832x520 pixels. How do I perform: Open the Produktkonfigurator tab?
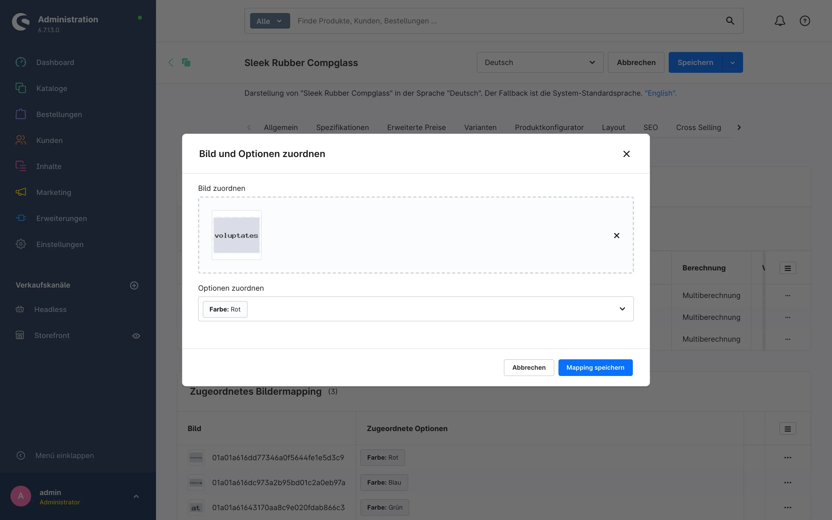point(549,127)
